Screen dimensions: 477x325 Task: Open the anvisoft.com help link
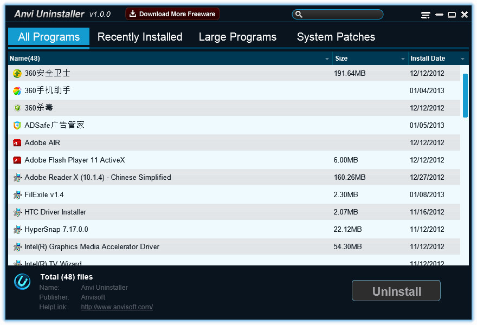117,307
